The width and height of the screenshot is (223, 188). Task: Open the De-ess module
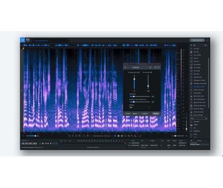pos(196,58)
